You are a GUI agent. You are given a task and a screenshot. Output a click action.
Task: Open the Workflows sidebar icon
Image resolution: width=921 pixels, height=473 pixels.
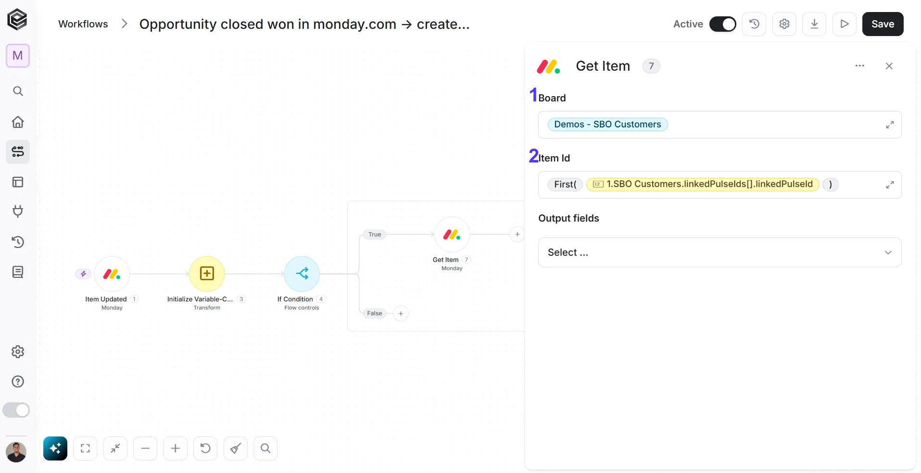(x=18, y=152)
